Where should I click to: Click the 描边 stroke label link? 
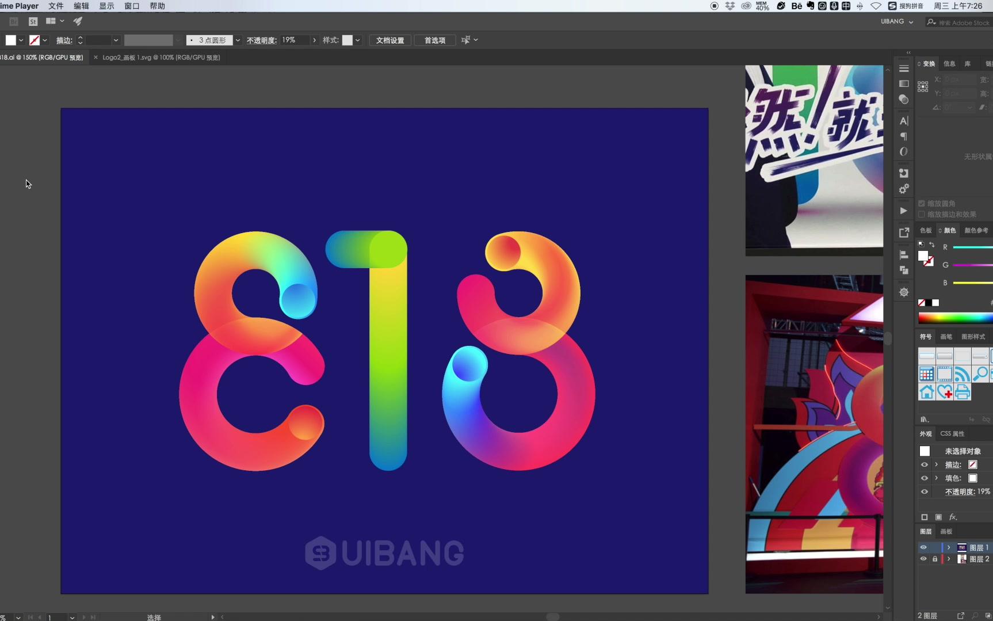63,40
